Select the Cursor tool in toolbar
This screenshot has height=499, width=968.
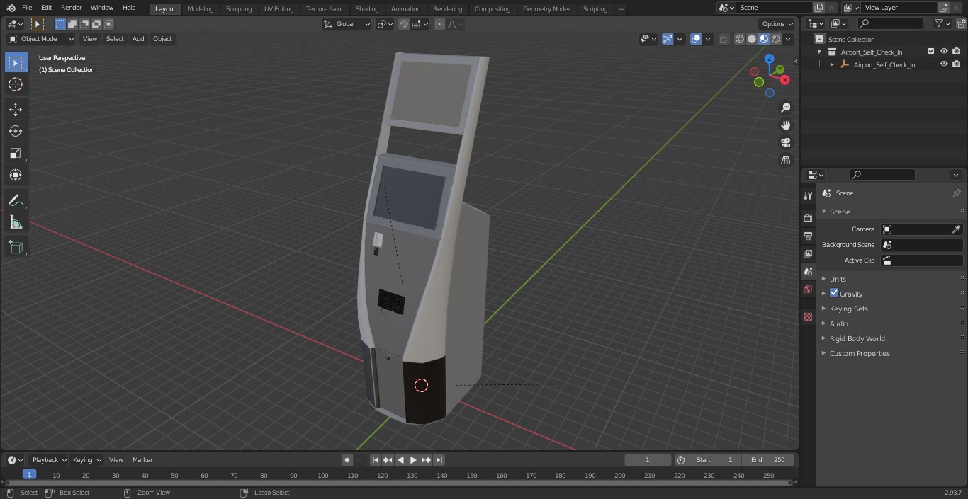[16, 84]
